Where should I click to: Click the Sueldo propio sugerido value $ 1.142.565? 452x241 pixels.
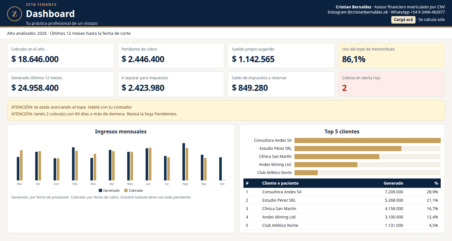(253, 59)
